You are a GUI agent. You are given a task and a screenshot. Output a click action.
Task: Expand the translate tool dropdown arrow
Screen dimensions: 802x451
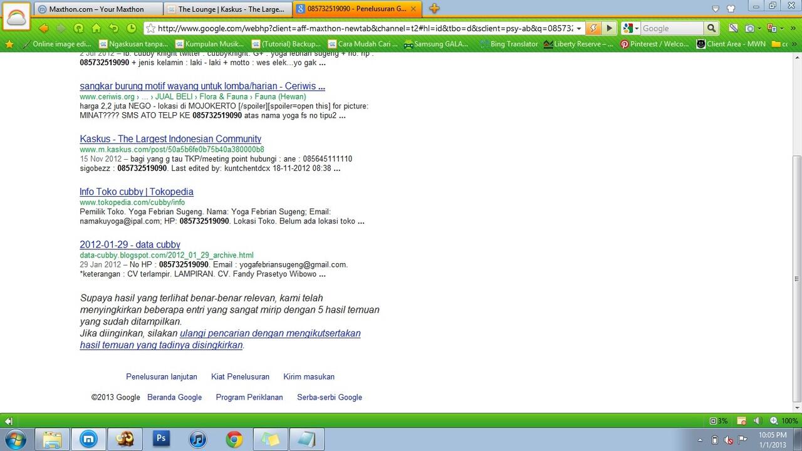point(781,28)
